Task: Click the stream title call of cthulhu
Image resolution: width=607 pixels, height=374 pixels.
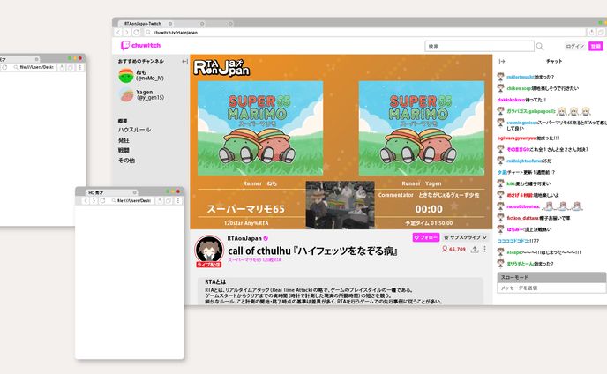Action: coord(313,251)
